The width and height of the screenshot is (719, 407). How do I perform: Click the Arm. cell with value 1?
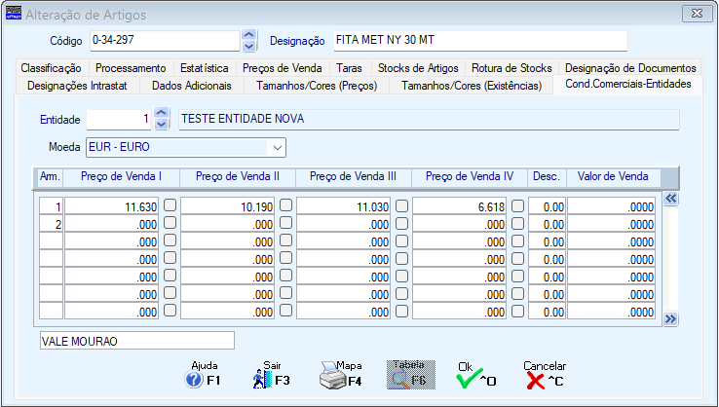tap(51, 206)
